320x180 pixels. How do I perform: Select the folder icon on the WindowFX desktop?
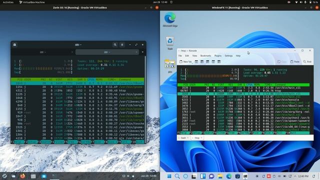click(x=170, y=66)
